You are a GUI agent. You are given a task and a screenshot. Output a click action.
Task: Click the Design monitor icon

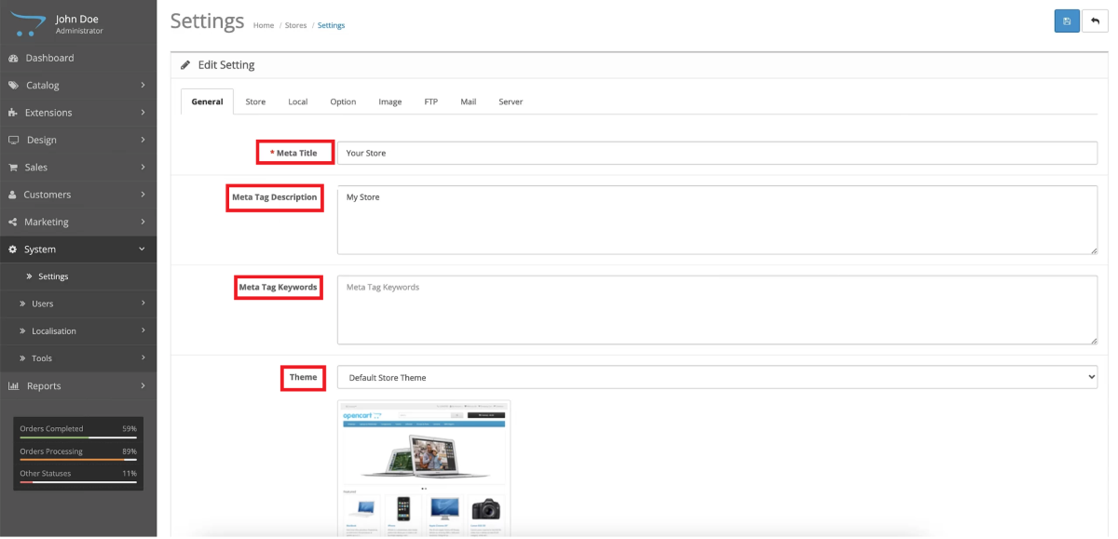[13, 140]
